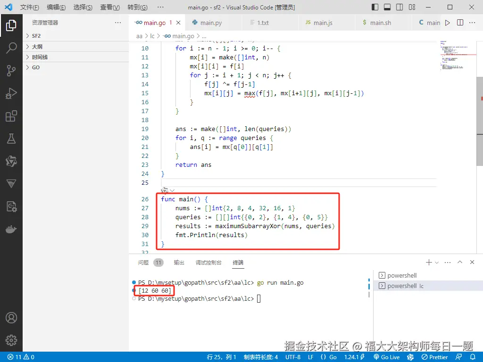Click the editor vertical scrollbar

pos(480,121)
